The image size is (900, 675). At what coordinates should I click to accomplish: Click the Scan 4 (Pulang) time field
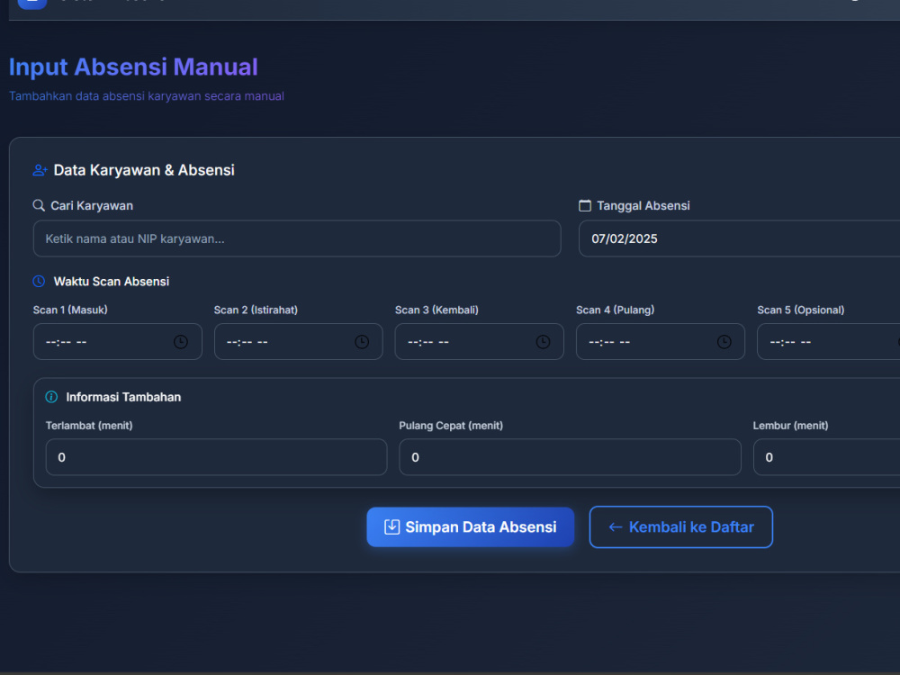click(x=661, y=342)
